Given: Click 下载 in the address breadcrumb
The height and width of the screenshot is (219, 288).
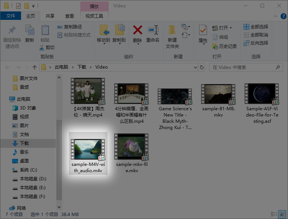Looking at the screenshot, I should [82, 67].
